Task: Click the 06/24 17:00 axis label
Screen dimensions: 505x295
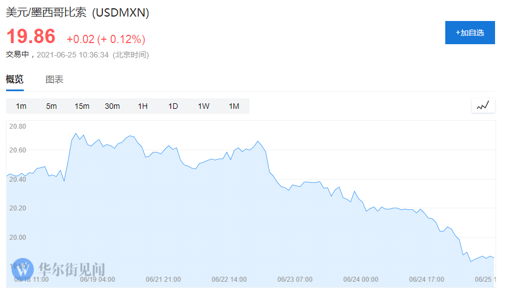Action: coord(426,280)
